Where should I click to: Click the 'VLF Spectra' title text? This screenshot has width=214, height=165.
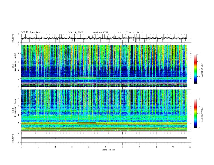click(31, 32)
